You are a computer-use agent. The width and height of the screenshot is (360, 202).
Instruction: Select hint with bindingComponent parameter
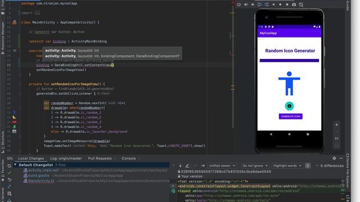click(112, 56)
